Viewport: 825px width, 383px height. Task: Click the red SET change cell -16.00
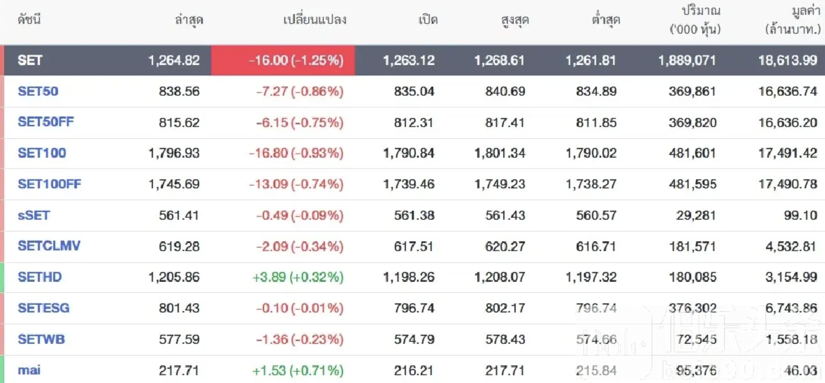coord(284,60)
